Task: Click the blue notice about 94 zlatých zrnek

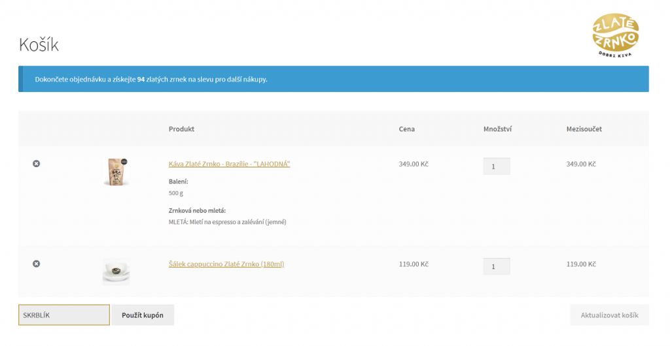Action: coord(333,79)
